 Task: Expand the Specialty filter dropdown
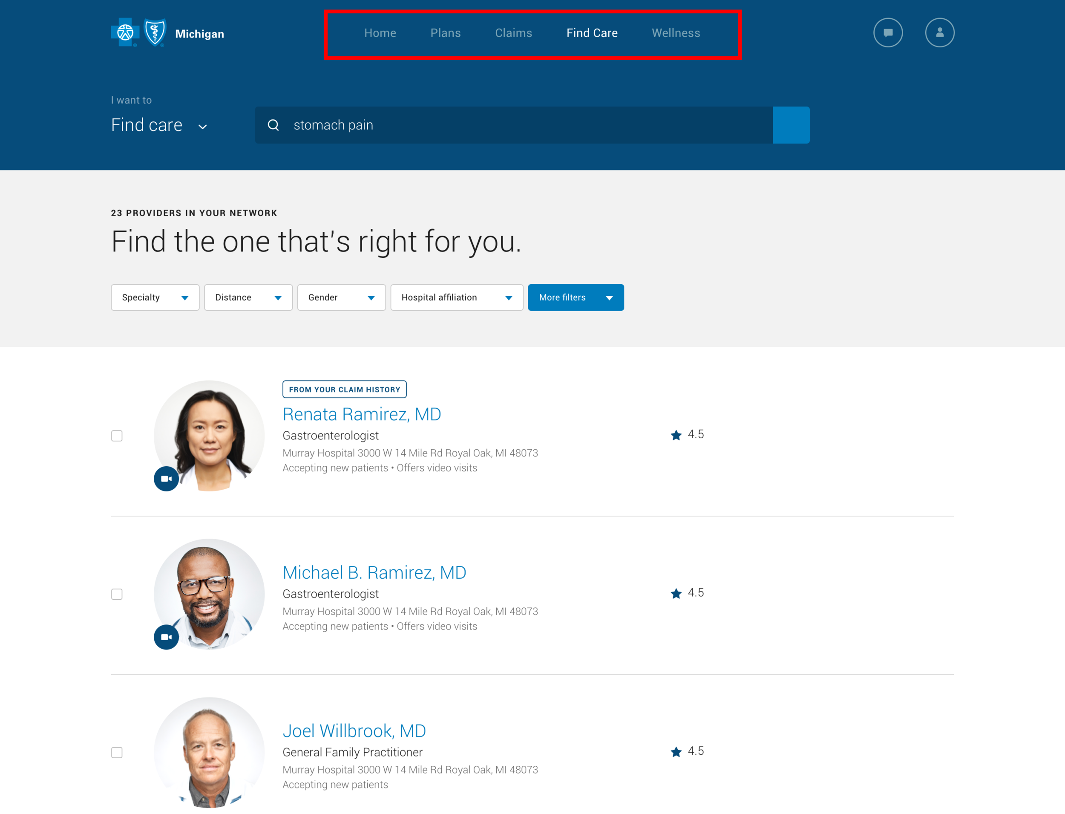tap(155, 297)
